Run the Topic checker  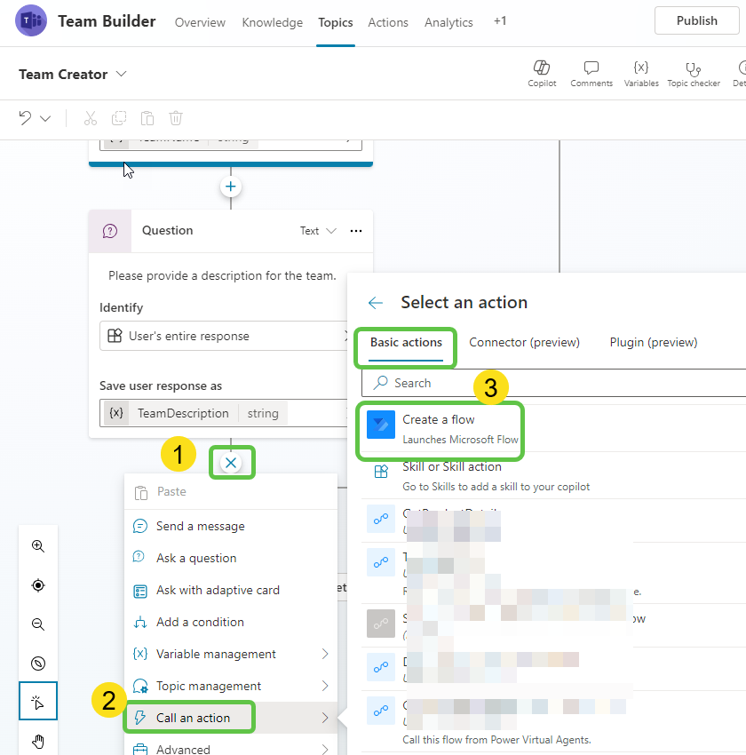(694, 73)
